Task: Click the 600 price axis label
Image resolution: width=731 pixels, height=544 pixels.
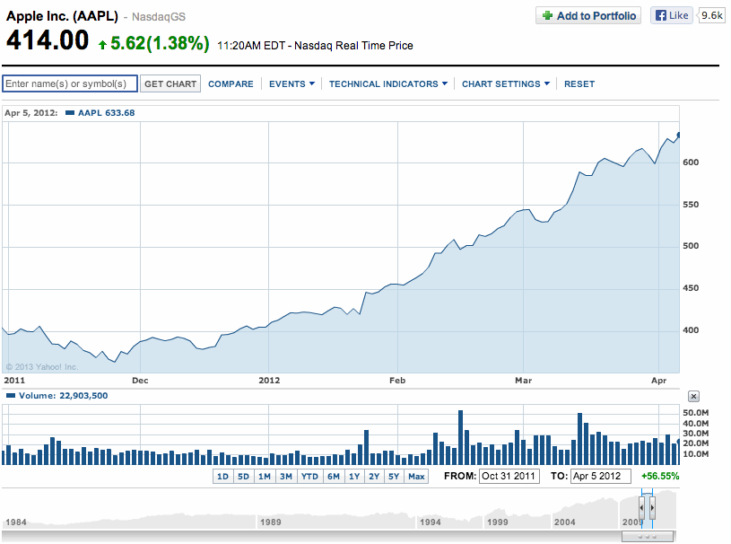Action: point(691,162)
